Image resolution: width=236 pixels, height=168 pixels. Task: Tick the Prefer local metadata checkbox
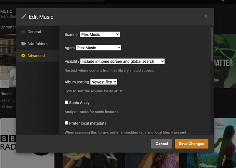[67, 123]
